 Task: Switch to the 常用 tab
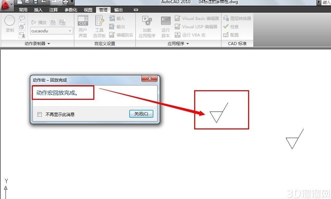point(23,10)
